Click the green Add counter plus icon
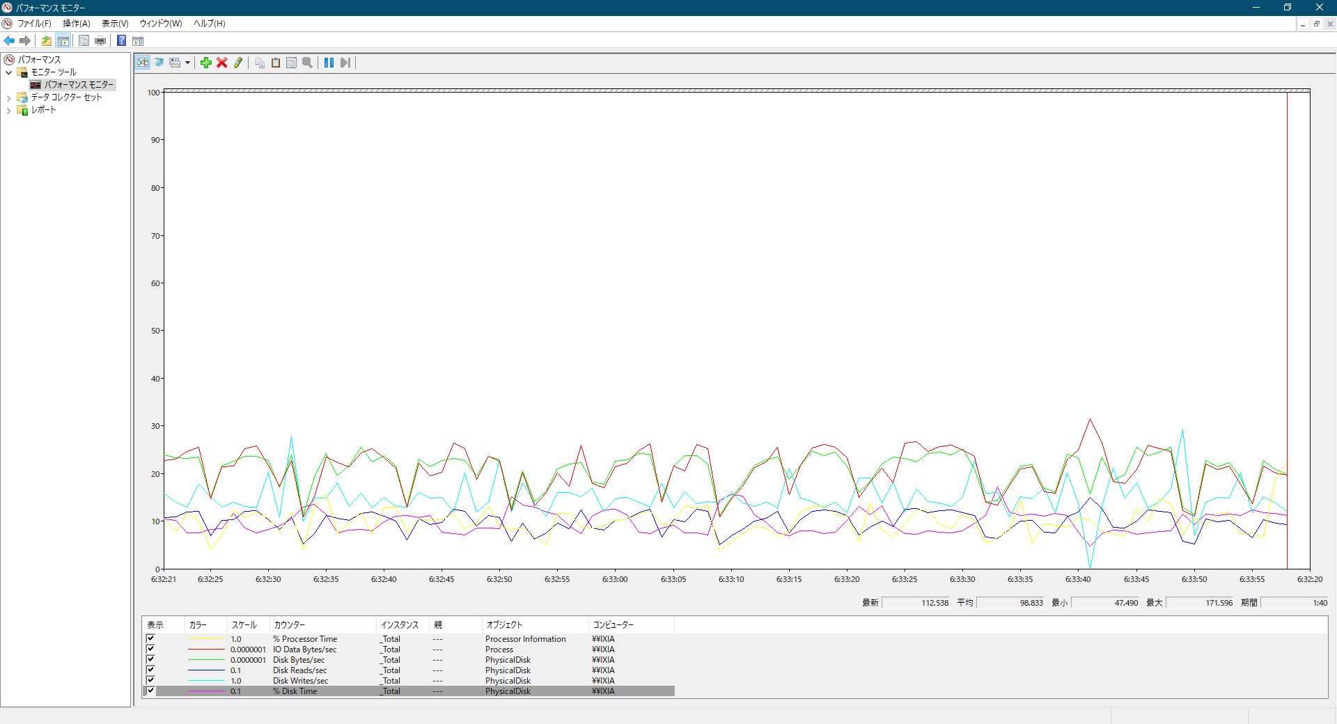Screen dimensions: 1337x724 [206, 63]
